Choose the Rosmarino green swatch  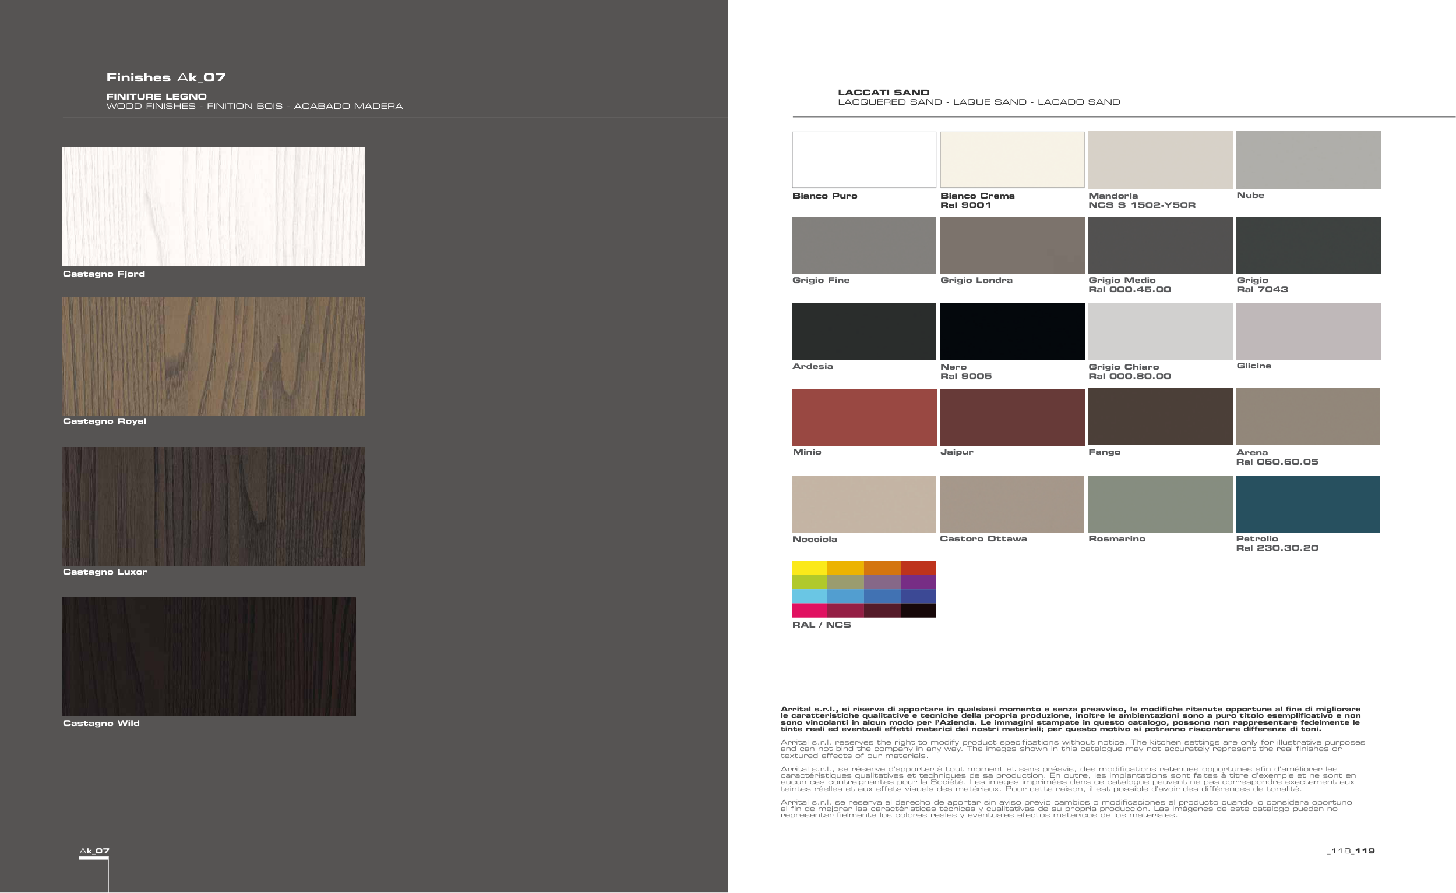[x=1160, y=504]
